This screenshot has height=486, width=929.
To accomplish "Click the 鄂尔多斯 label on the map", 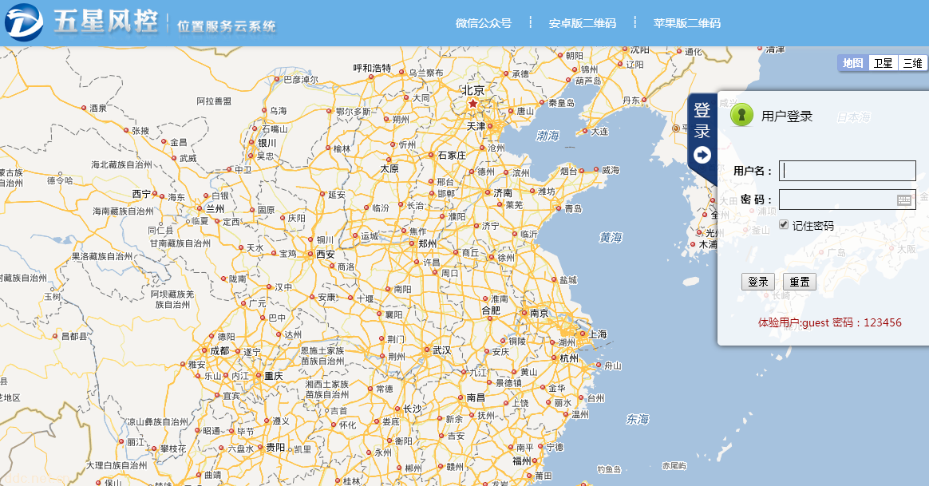I will (353, 112).
